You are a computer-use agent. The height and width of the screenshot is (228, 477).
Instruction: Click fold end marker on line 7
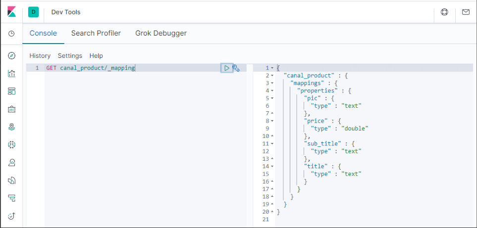pyautogui.click(x=272, y=113)
